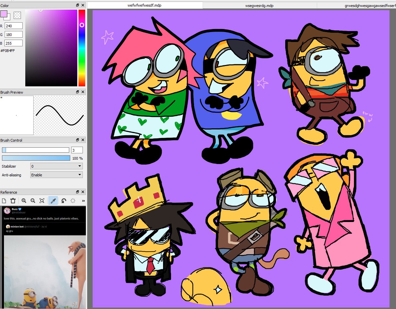The height and width of the screenshot is (309, 396).
Task: Click the Reference panel title
Action: coord(9,192)
